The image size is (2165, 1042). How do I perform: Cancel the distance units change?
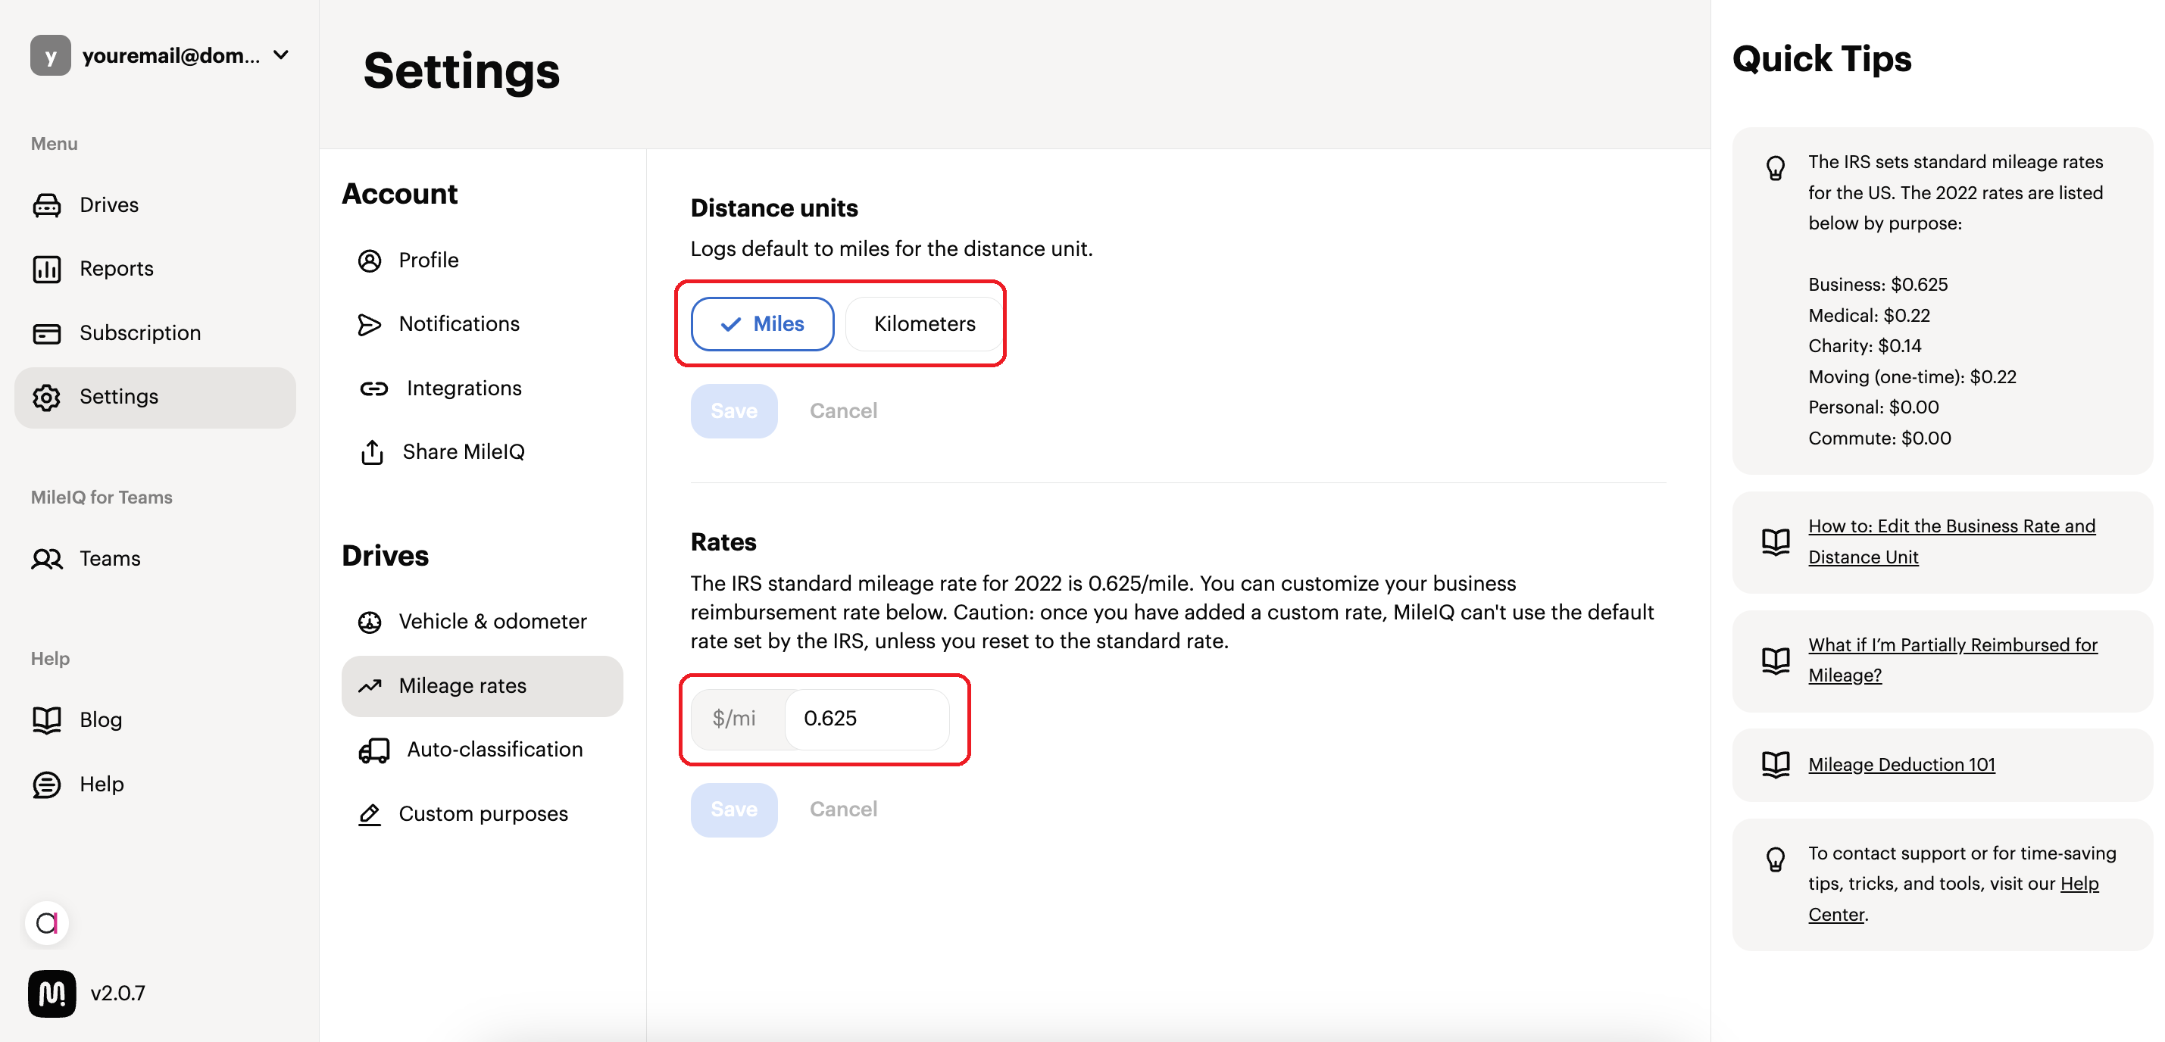pos(843,411)
